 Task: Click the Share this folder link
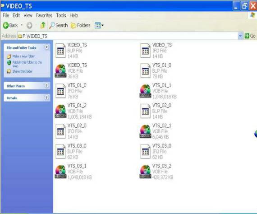click(23, 71)
